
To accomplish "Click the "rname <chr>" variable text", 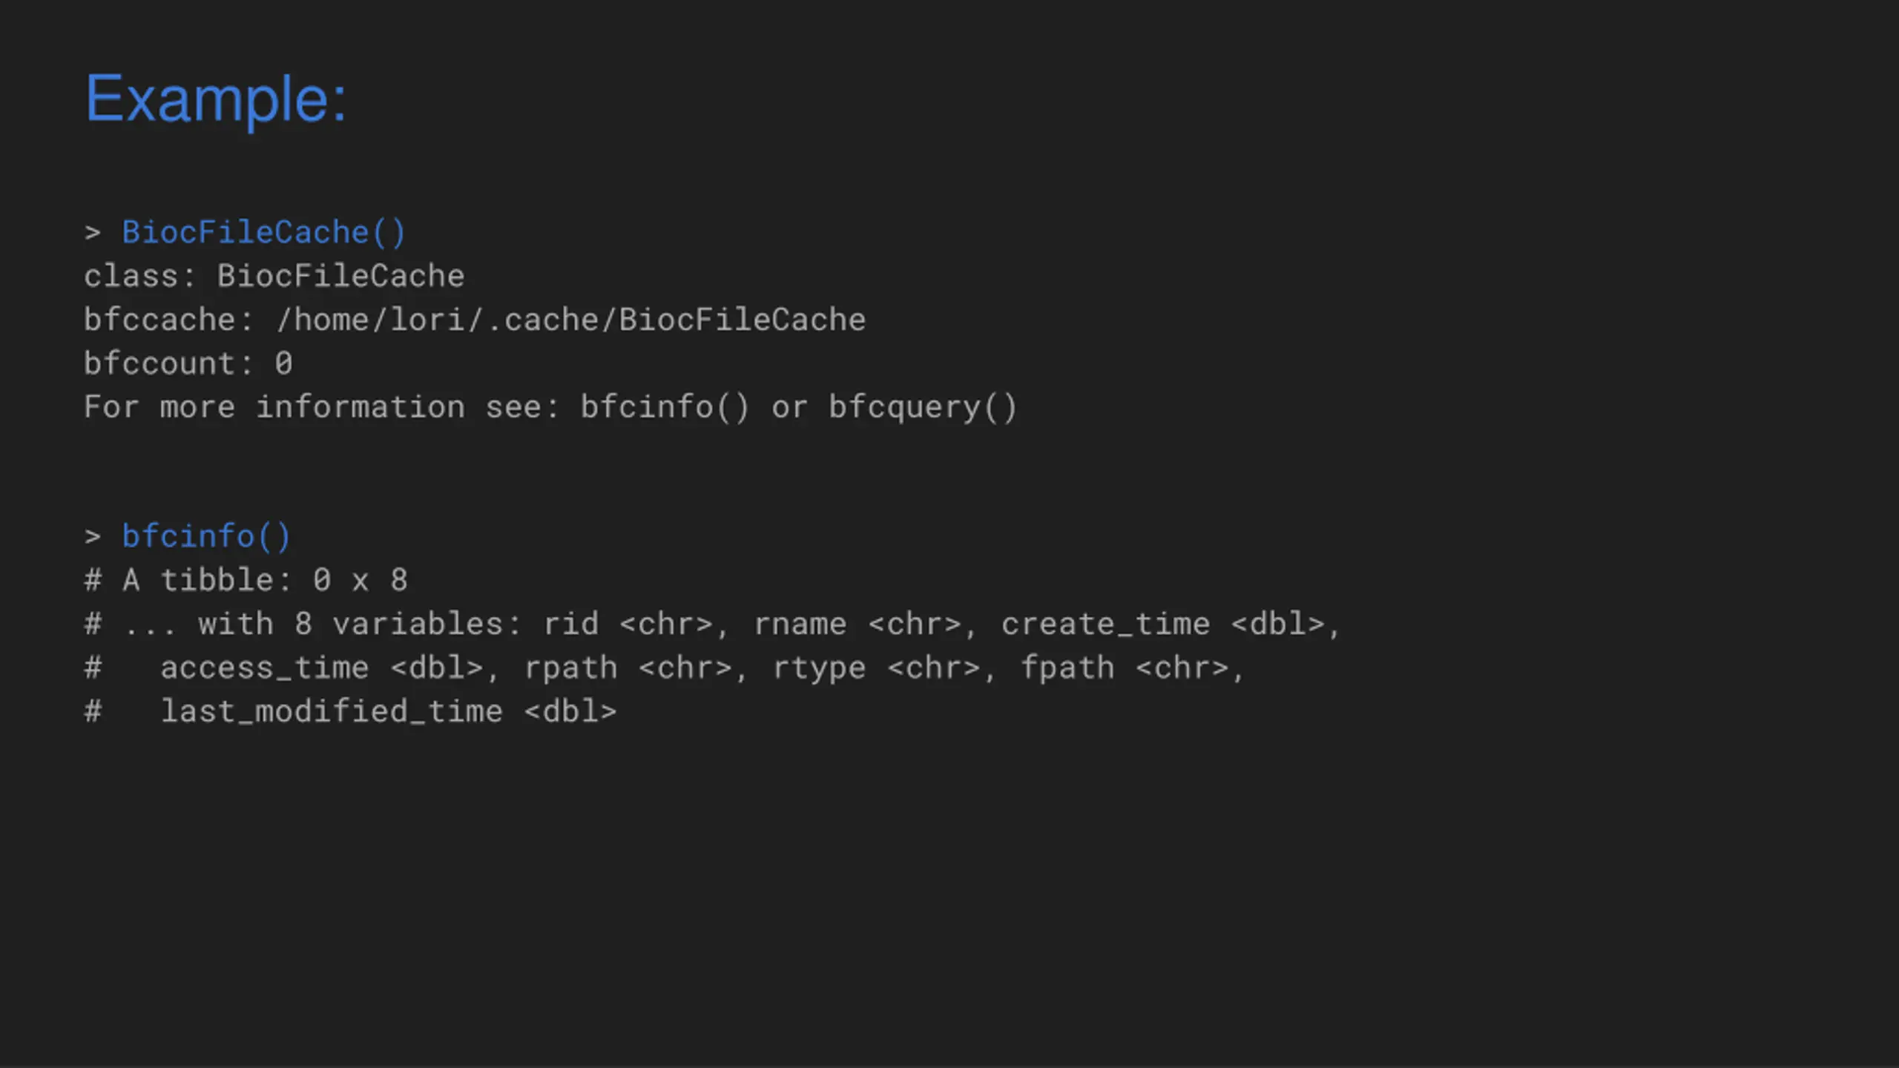I will tap(857, 624).
